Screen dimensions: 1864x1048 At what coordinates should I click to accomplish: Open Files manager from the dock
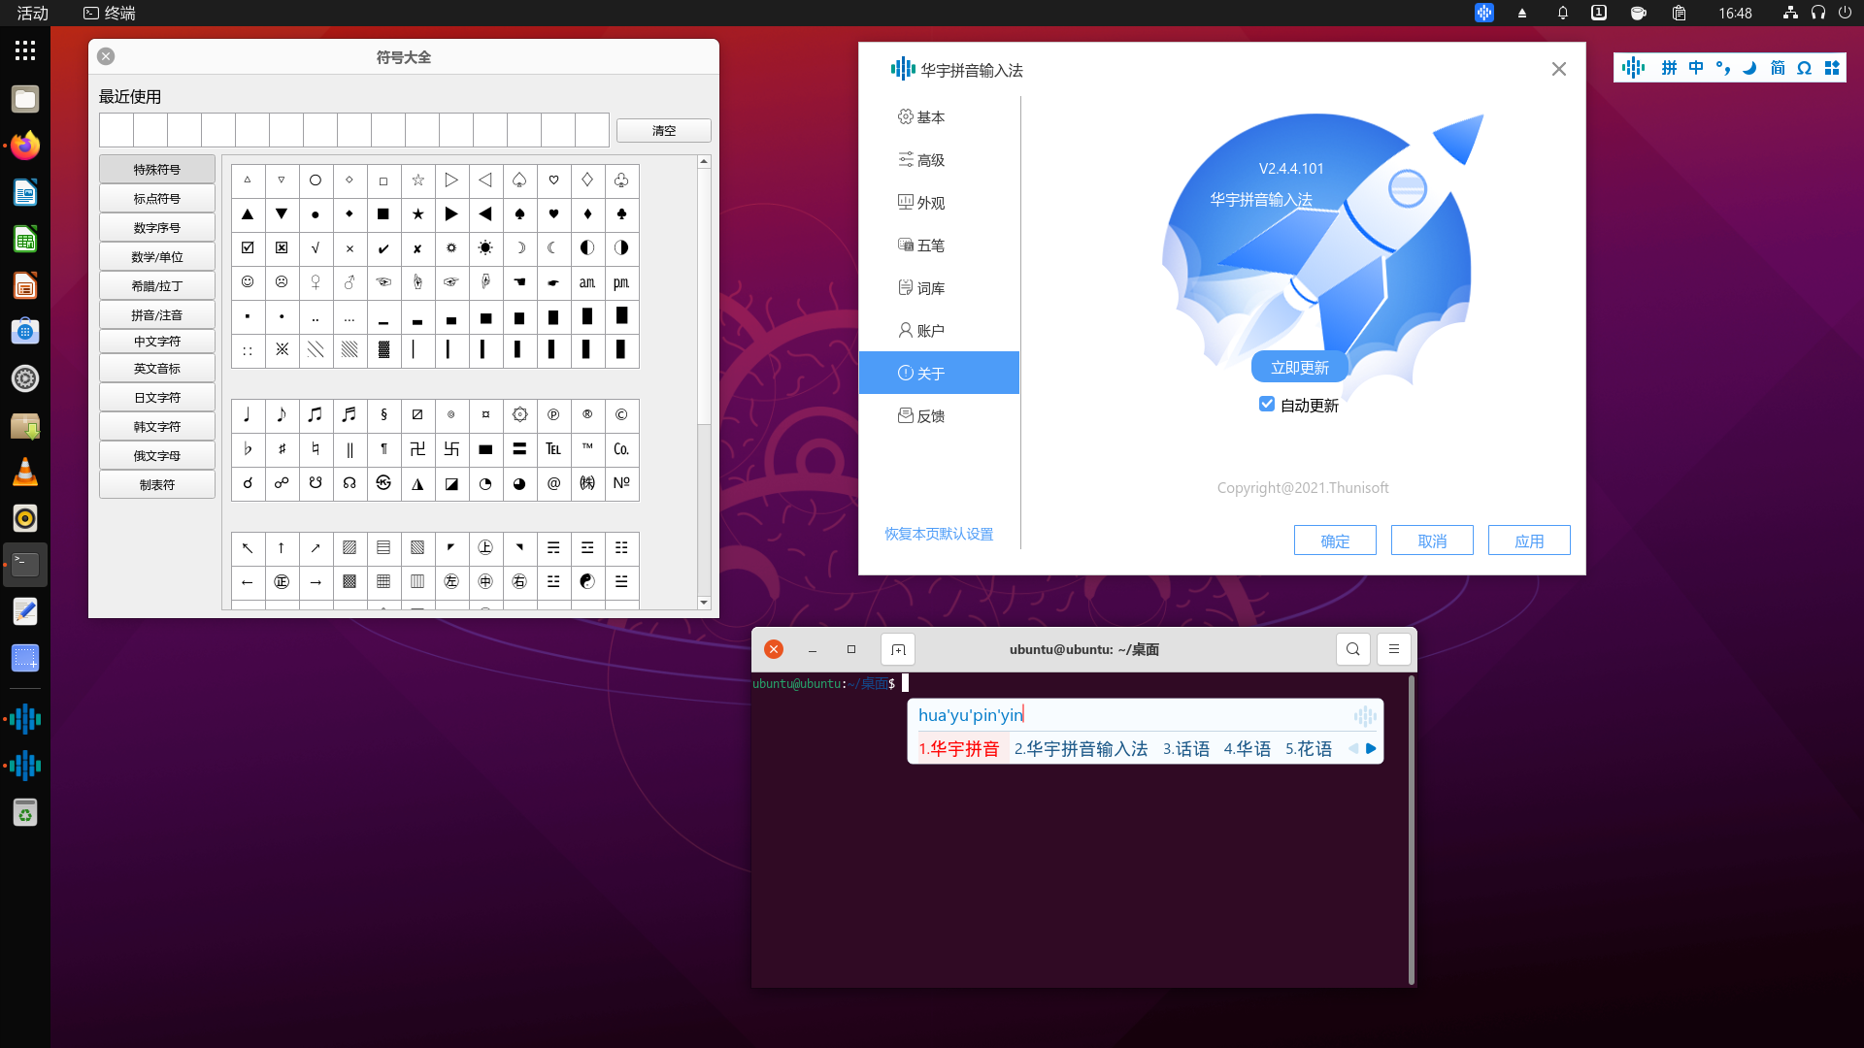25,99
